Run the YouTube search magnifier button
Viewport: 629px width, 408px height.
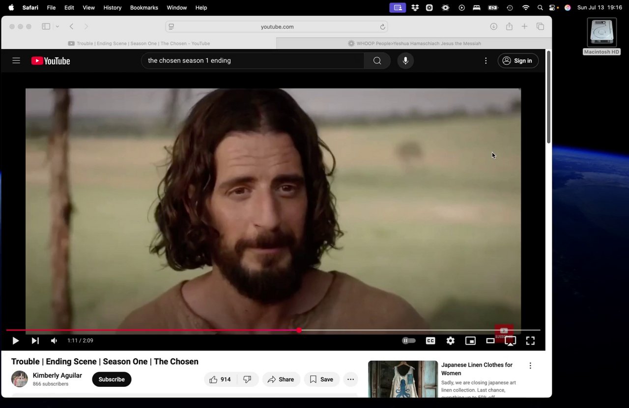coord(377,60)
